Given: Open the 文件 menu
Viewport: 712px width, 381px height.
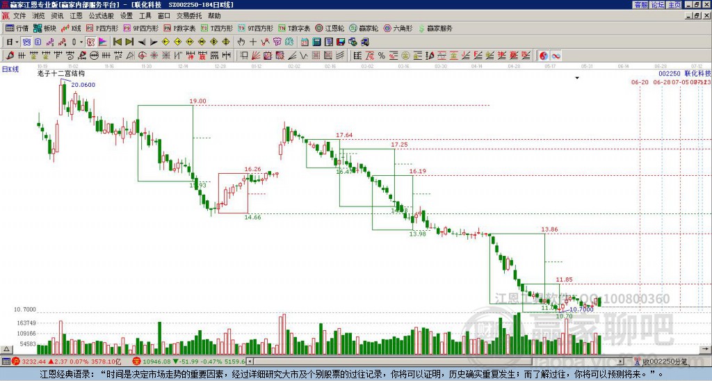Looking at the screenshot, I should (x=19, y=16).
